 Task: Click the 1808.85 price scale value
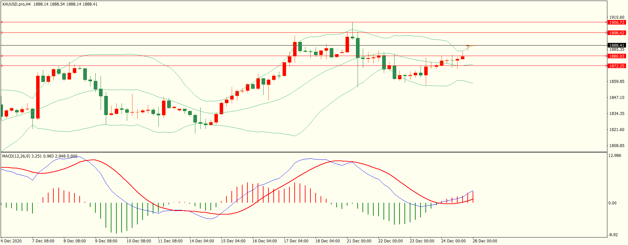(617, 146)
